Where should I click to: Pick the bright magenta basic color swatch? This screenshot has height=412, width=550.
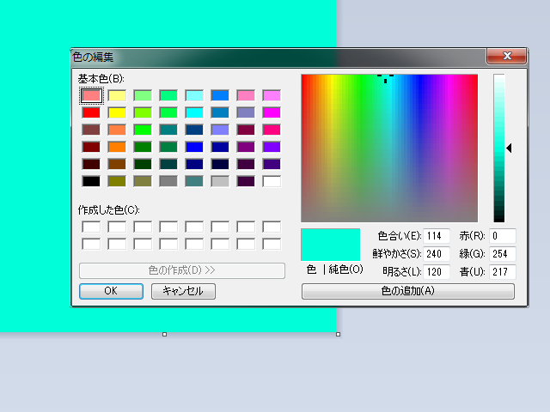(272, 112)
